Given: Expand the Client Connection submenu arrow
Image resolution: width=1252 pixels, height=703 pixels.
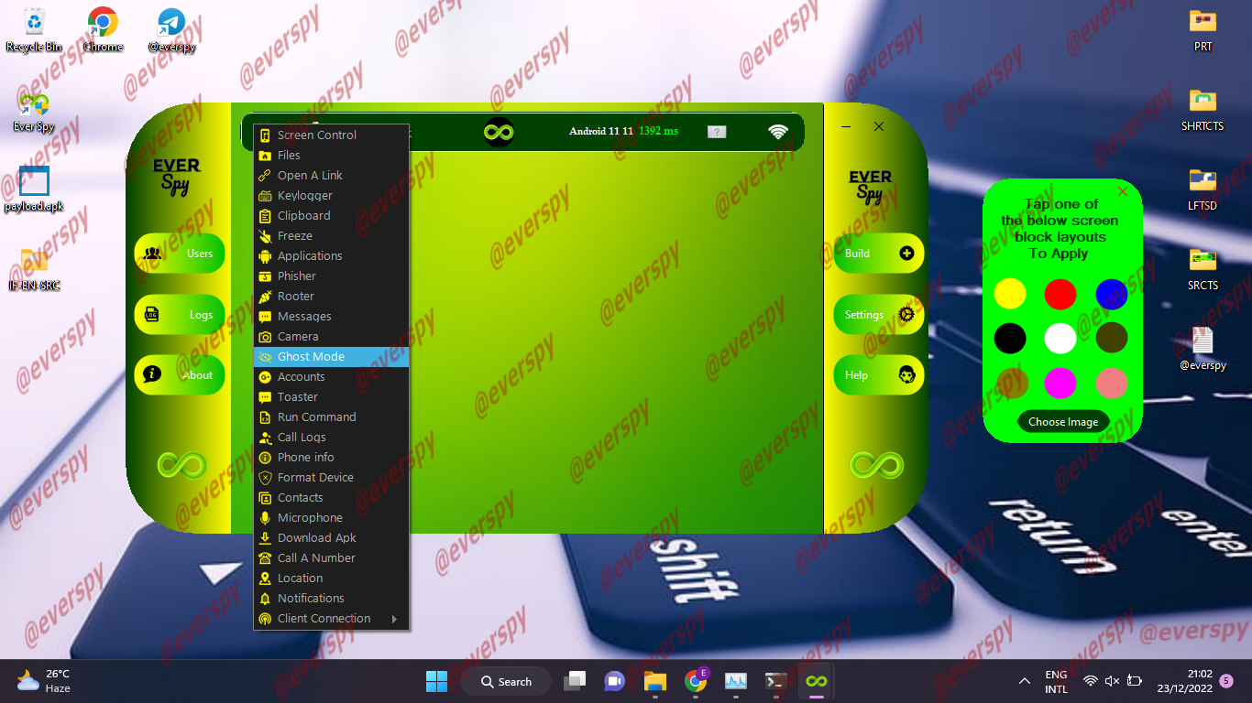Looking at the screenshot, I should 394,619.
